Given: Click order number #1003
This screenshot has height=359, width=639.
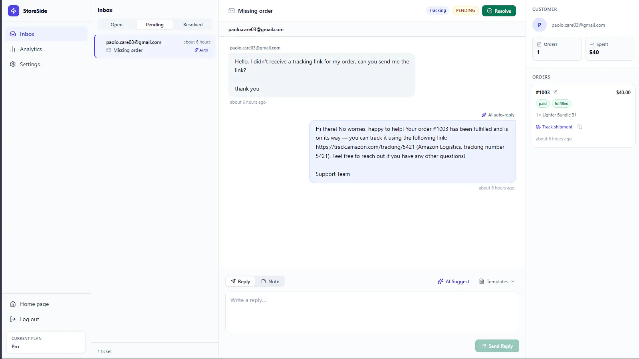Looking at the screenshot, I should click(543, 92).
